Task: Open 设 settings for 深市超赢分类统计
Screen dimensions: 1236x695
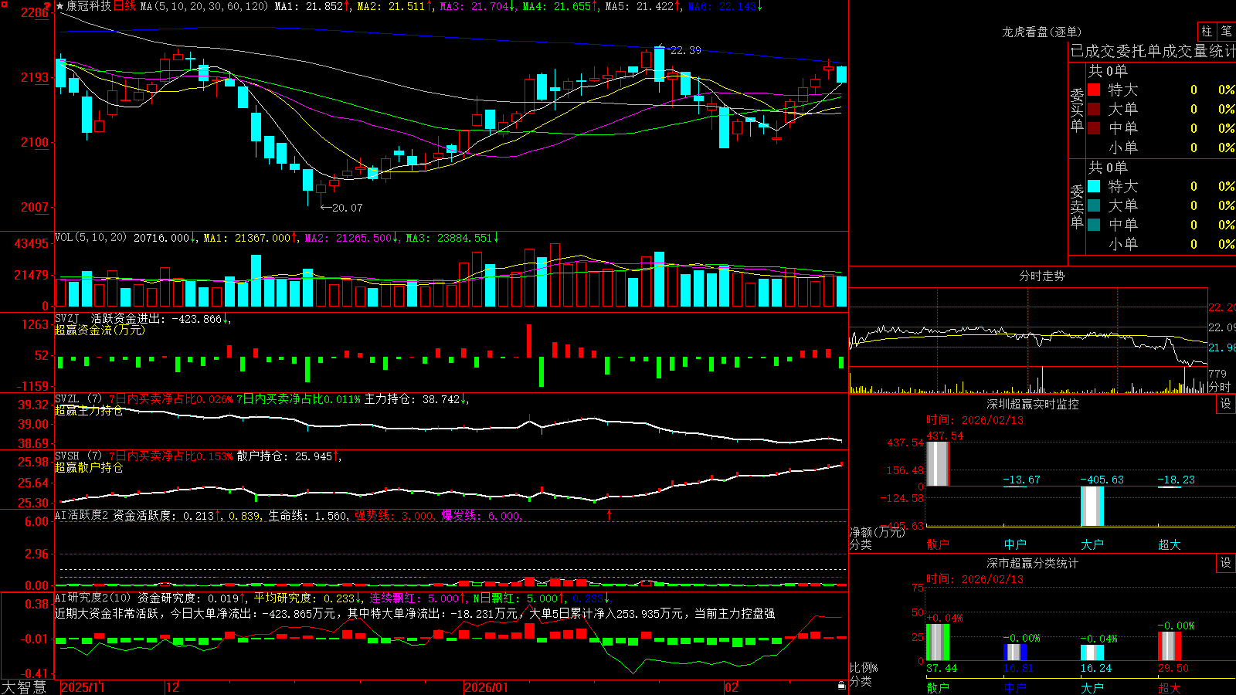Action: pos(1225,563)
